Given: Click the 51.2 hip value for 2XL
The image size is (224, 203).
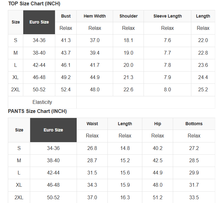Looking at the screenshot, I should (x=157, y=197).
